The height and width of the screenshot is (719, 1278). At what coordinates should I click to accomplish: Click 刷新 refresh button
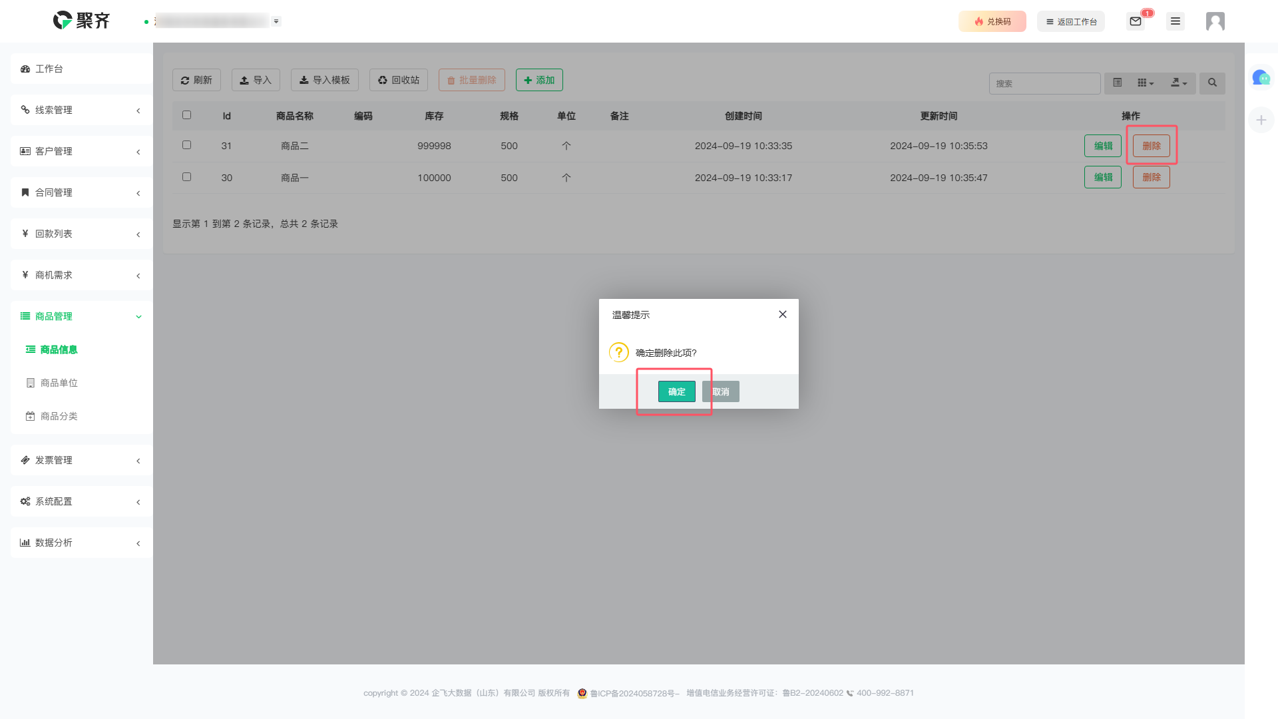click(196, 80)
